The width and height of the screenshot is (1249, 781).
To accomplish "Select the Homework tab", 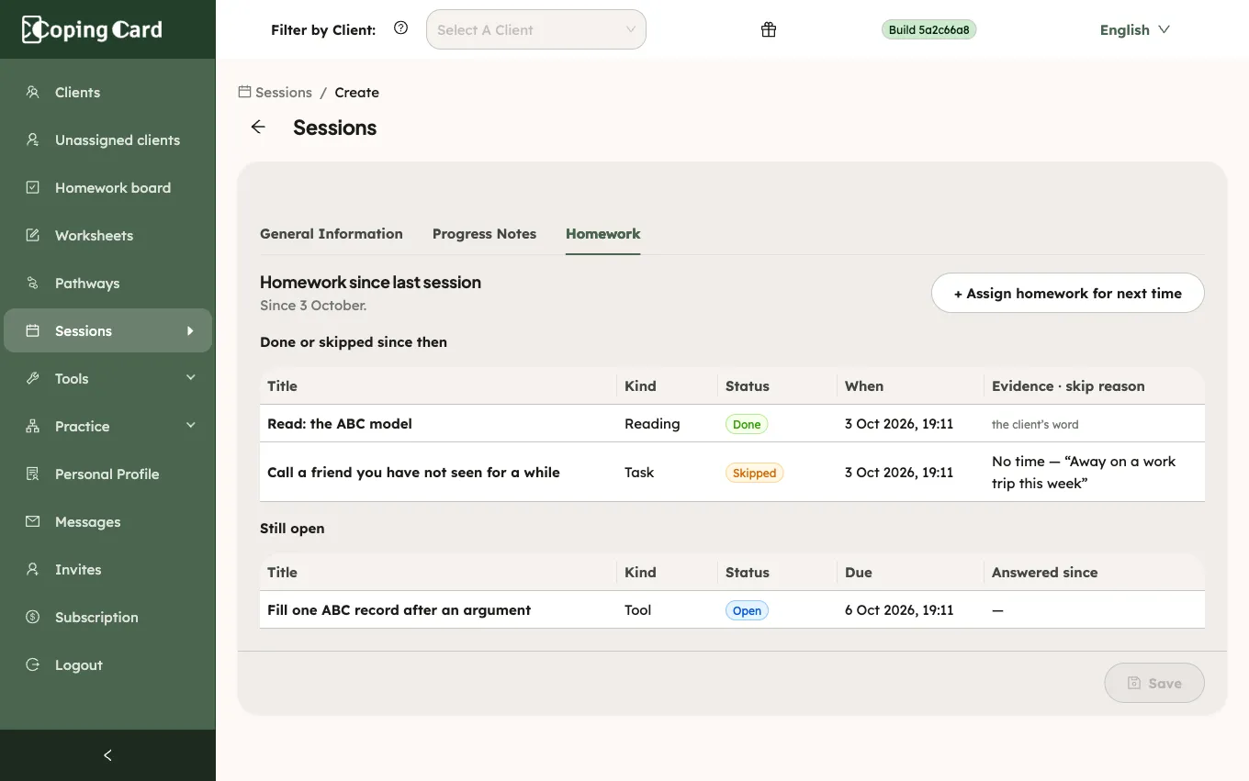I will click(603, 234).
